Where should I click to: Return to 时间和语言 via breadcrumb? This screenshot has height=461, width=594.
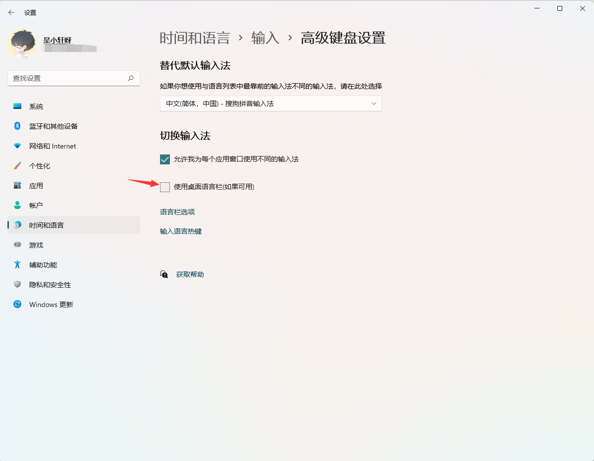click(x=195, y=38)
